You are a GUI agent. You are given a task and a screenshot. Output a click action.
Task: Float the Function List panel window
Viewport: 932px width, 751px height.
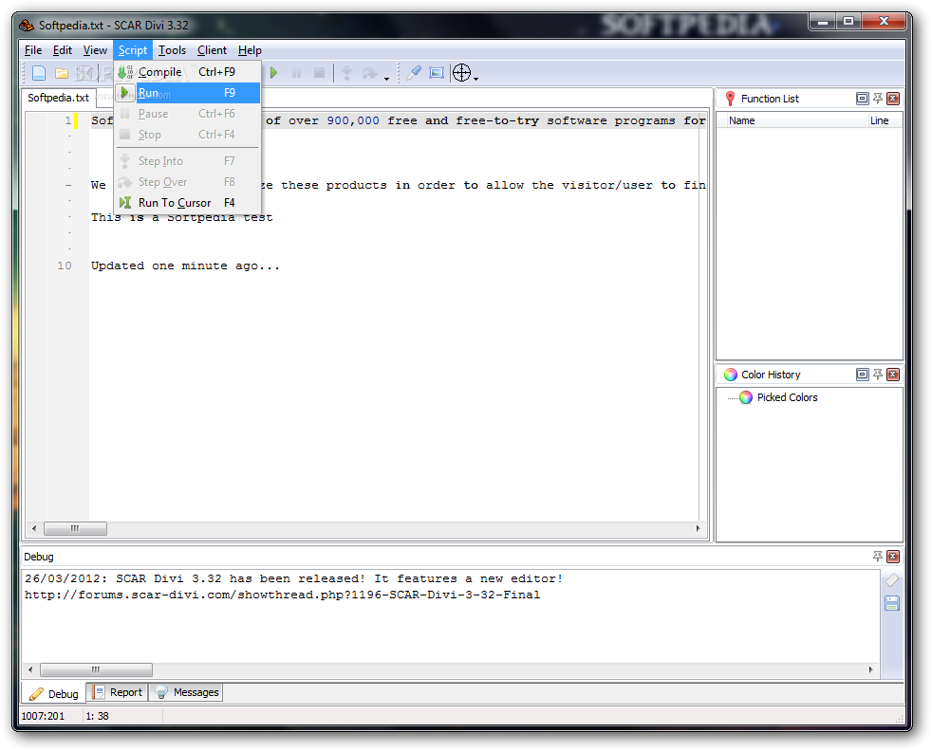click(862, 99)
